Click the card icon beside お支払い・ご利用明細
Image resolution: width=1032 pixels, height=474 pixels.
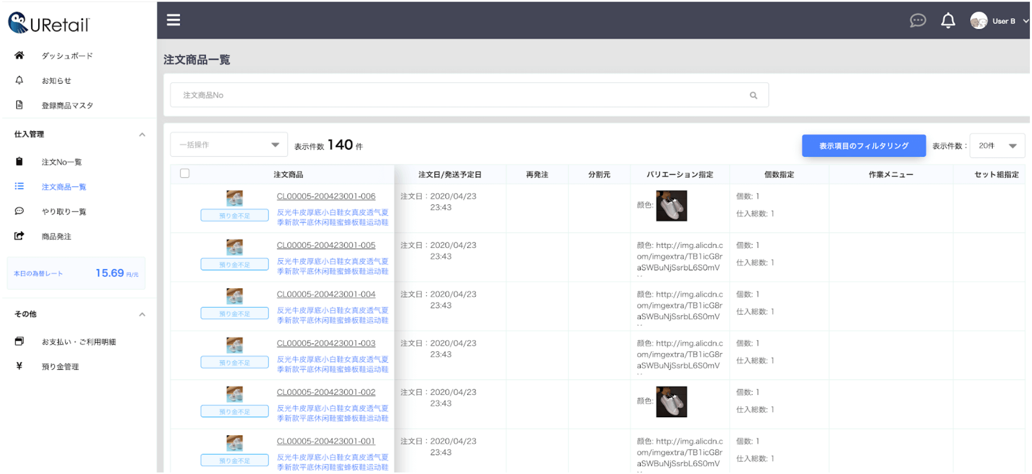click(x=19, y=341)
